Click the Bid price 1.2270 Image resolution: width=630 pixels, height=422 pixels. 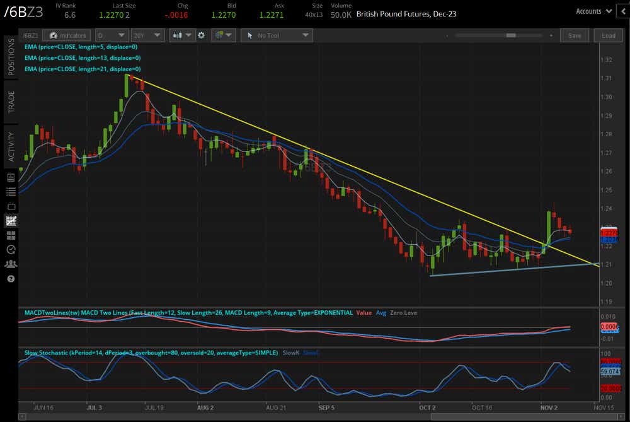click(x=224, y=15)
